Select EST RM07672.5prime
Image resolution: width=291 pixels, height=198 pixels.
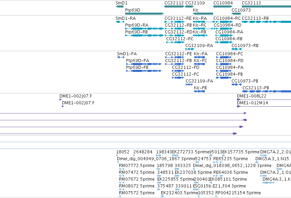coord(136,179)
